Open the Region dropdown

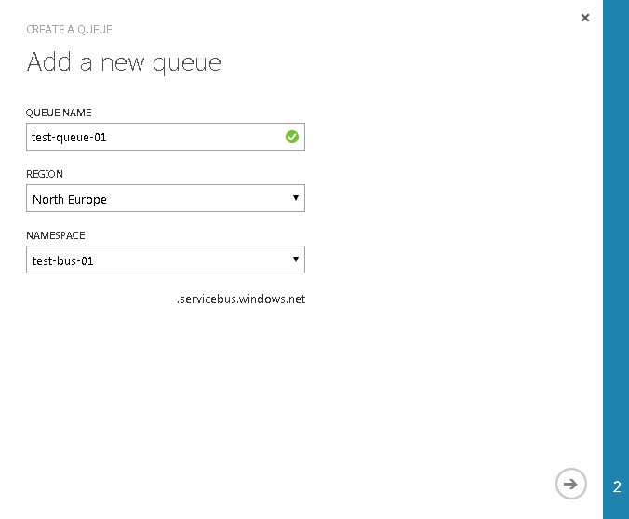click(166, 199)
